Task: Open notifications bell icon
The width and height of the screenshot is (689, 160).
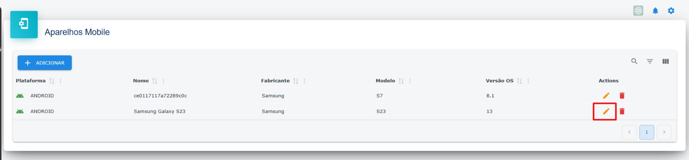Action: tap(655, 11)
